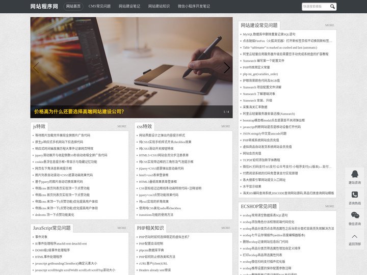The image size is (367, 275).
Task: Open TCPDF如何添加新字体教程 link
Action: click(x=261, y=160)
